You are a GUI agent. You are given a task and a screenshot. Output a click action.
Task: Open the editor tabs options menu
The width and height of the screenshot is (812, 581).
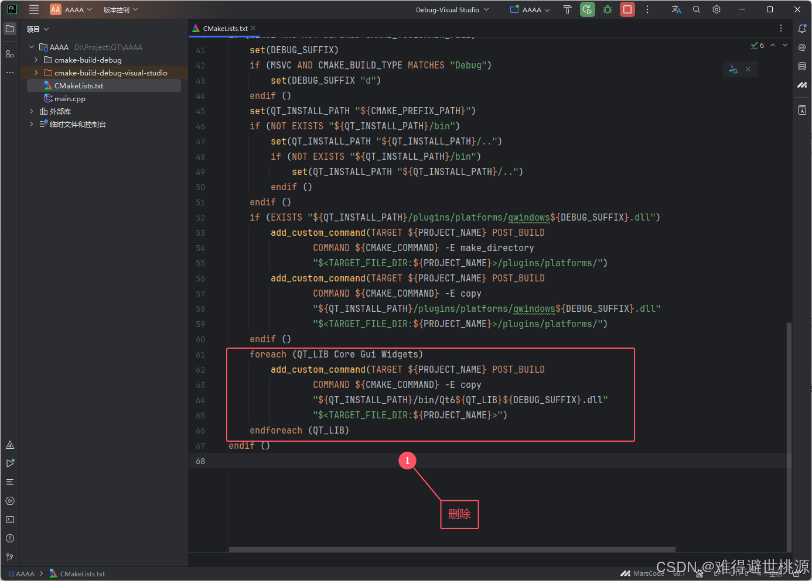point(781,28)
